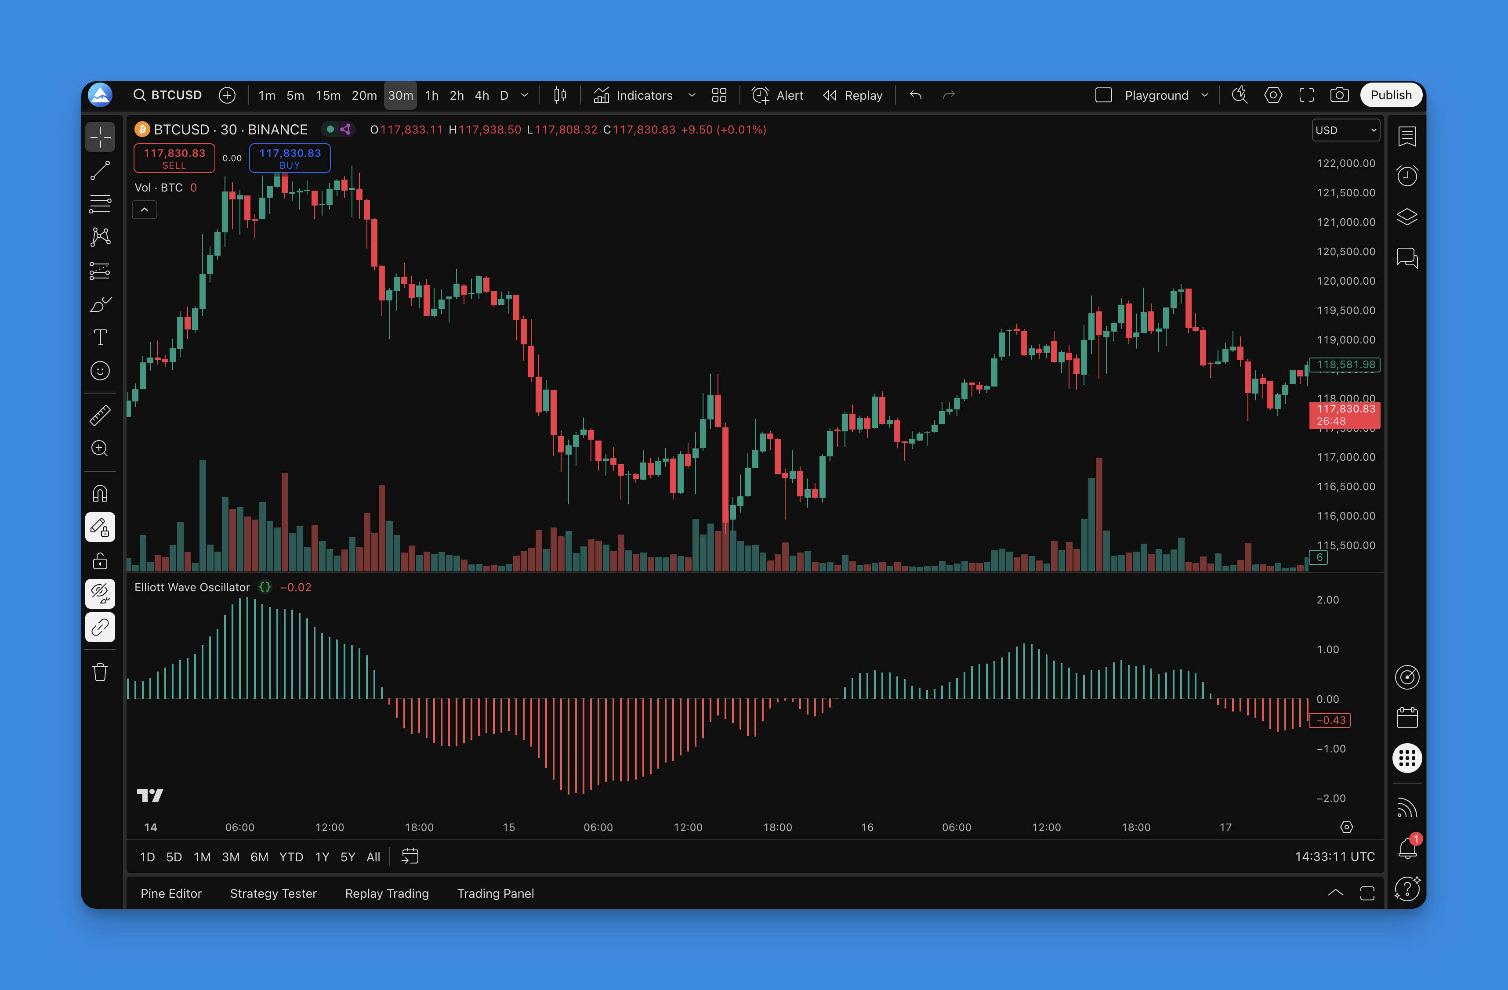Open the watchlist panel icon
The width and height of the screenshot is (1508, 990).
pos(1406,136)
